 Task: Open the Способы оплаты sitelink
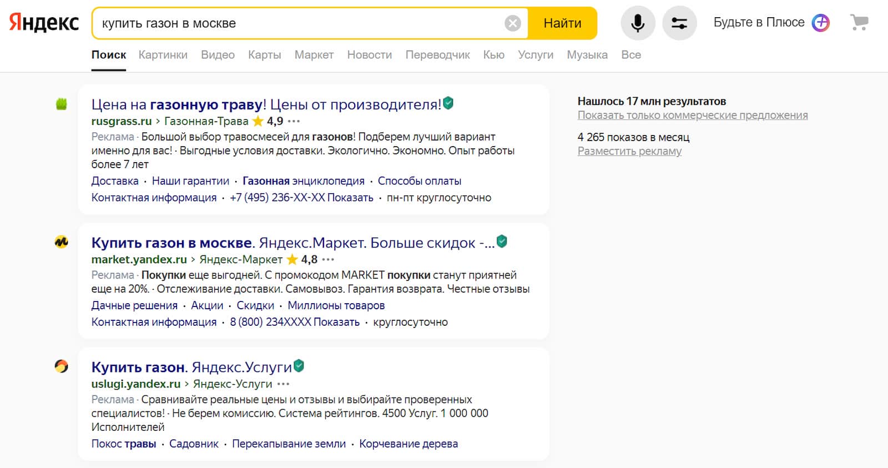point(420,181)
